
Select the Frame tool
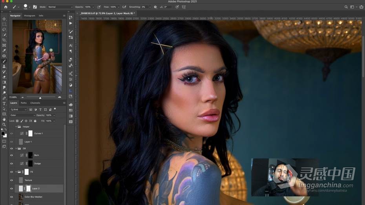coord(4,45)
